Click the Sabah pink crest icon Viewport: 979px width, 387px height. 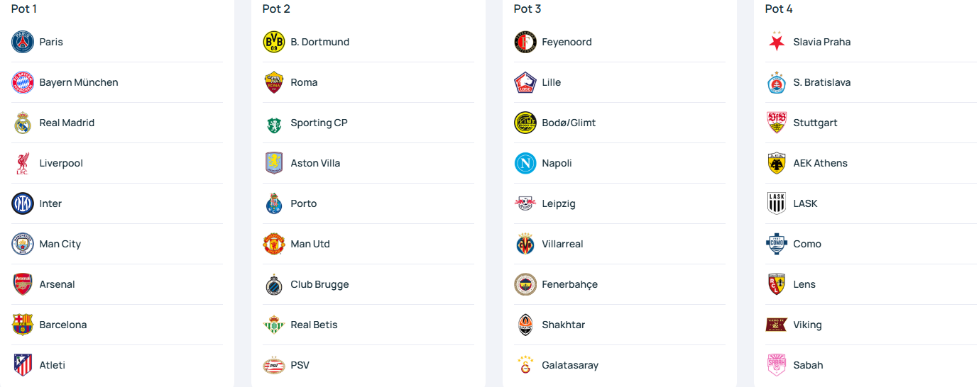point(777,365)
